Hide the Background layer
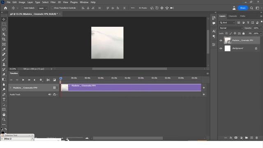Viewport: 263px width, 148px height. (x=221, y=49)
